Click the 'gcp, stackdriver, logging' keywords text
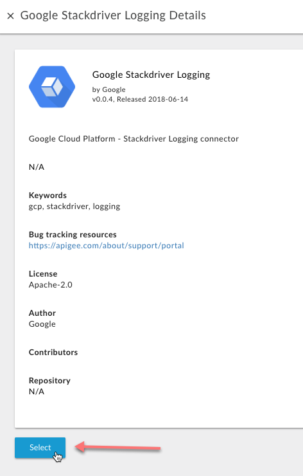The width and height of the screenshot is (303, 476). pyautogui.click(x=74, y=206)
